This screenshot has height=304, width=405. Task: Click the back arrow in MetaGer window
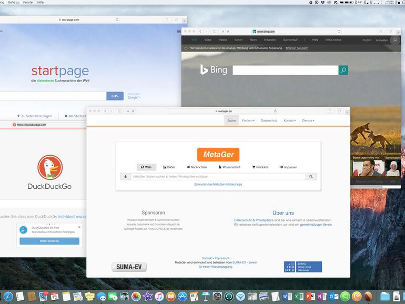pos(105,111)
